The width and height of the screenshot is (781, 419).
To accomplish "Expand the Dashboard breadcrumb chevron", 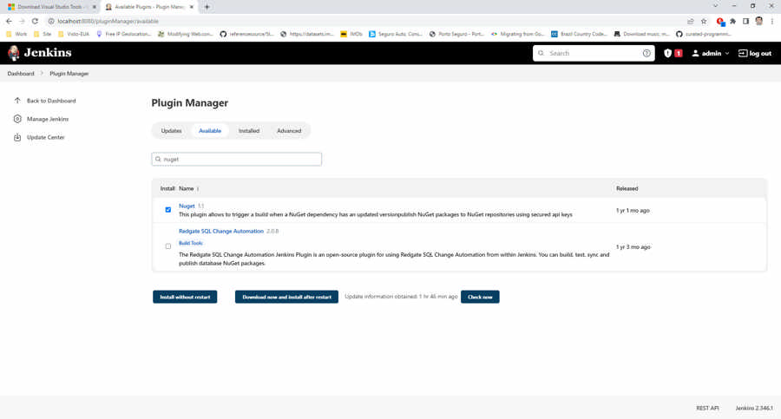I will point(42,74).
